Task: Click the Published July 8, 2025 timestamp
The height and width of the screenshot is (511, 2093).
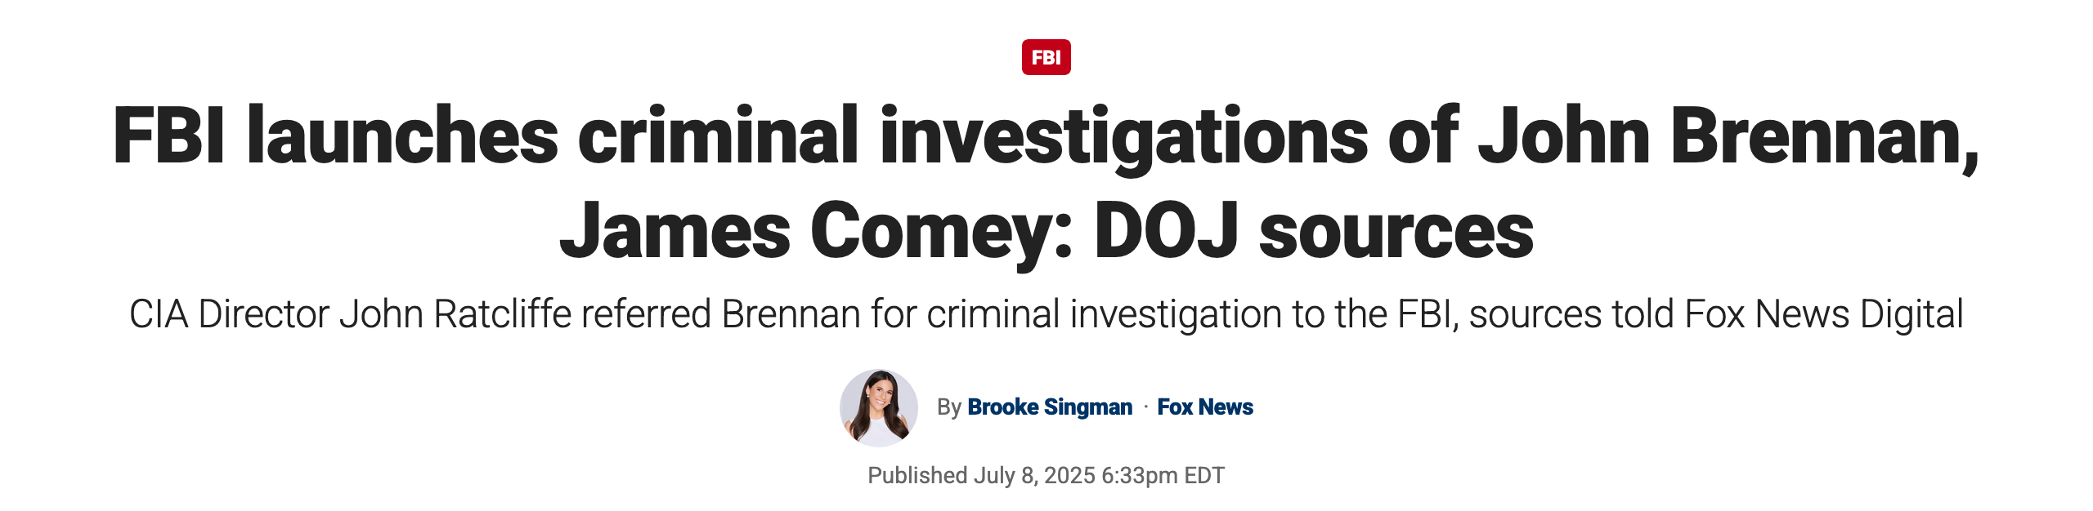Action: [x=1046, y=475]
